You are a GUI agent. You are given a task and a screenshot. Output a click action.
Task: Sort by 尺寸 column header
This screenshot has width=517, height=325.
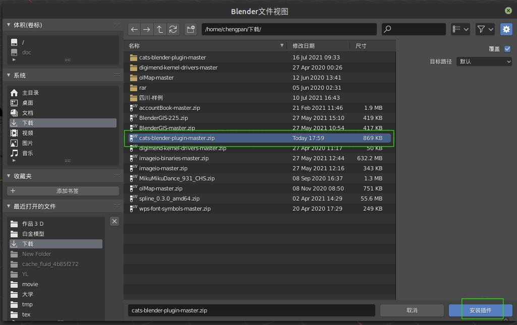pyautogui.click(x=373, y=46)
